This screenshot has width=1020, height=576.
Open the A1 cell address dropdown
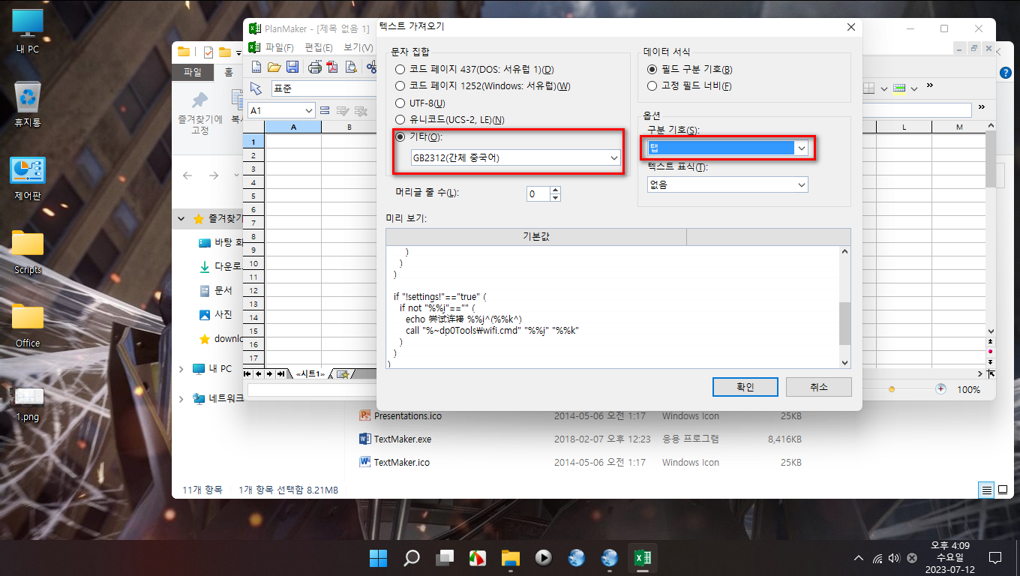tap(310, 110)
